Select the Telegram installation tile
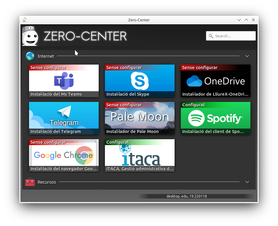The height and width of the screenshot is (226, 278). (64, 118)
